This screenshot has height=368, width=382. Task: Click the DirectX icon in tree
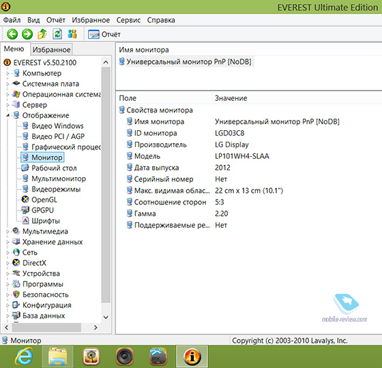point(16,262)
